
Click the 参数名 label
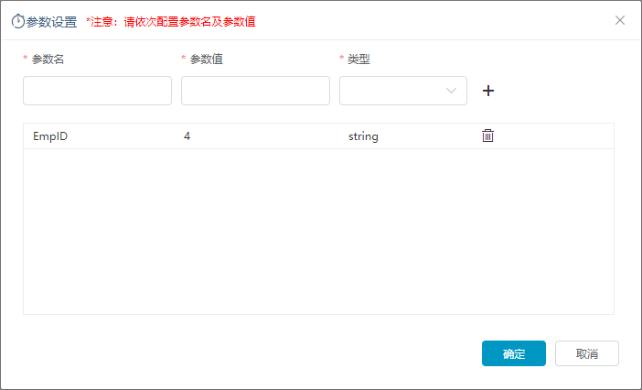pyautogui.click(x=48, y=60)
